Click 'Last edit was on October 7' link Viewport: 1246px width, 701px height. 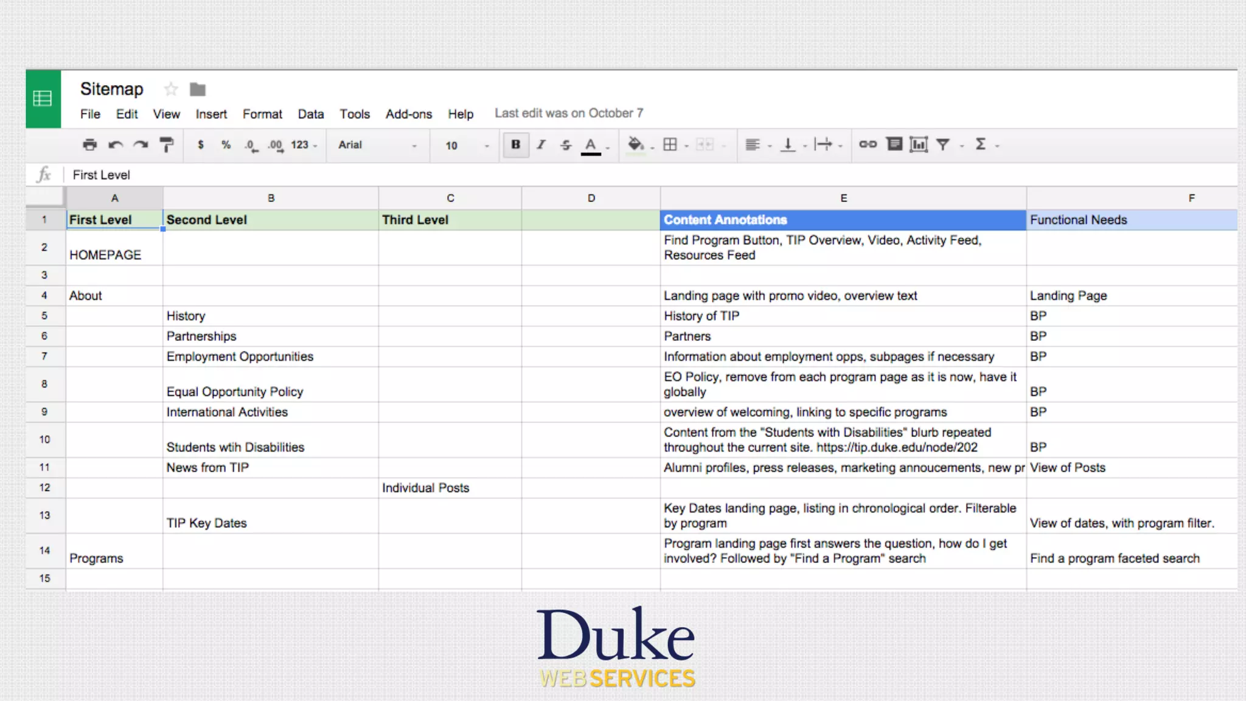pos(568,113)
